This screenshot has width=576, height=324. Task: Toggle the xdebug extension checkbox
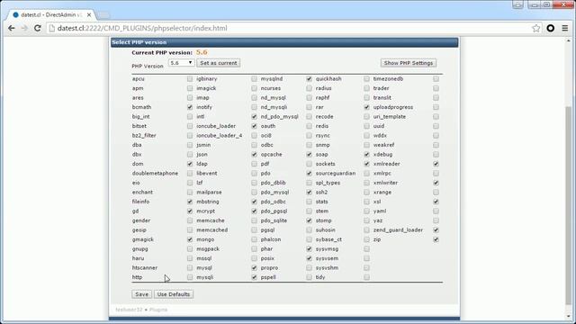tap(436, 154)
